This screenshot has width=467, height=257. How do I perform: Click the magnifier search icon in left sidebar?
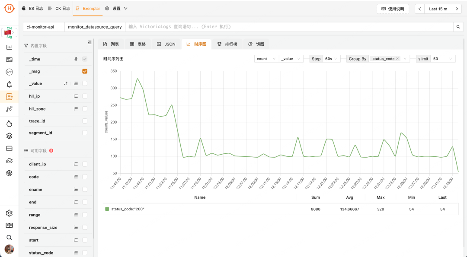click(x=9, y=238)
